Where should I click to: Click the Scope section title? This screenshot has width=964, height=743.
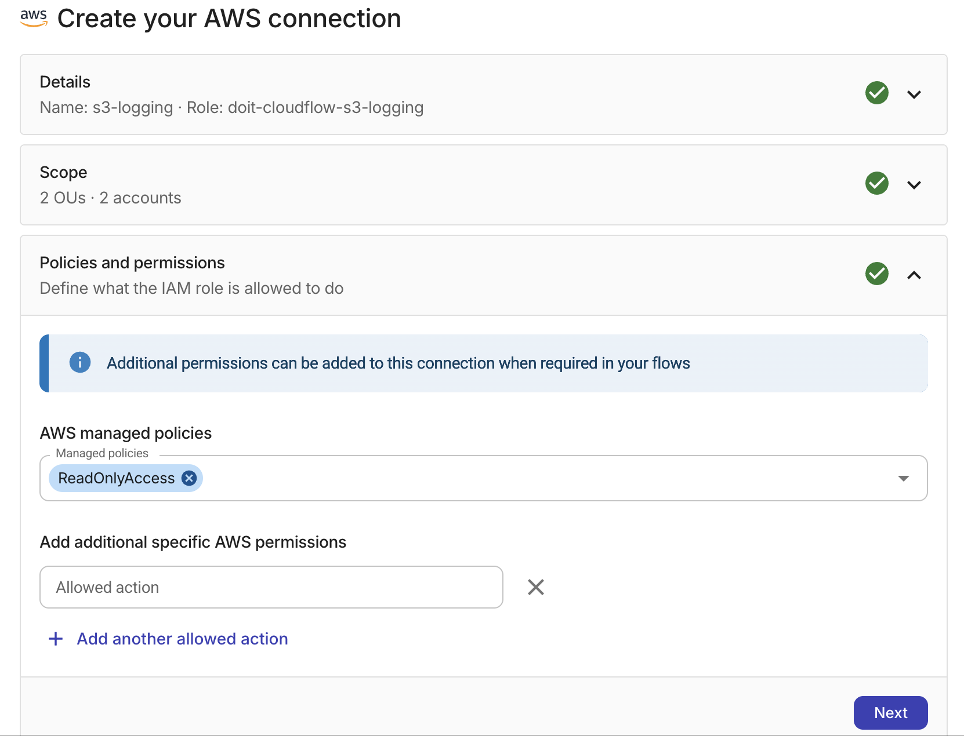pyautogui.click(x=63, y=172)
